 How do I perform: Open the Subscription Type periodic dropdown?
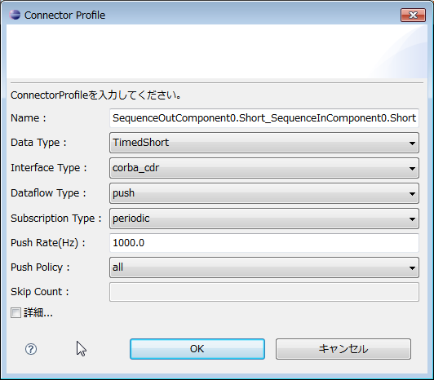264,219
